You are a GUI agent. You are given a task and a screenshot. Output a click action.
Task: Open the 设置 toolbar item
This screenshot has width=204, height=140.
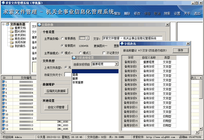[177, 13]
